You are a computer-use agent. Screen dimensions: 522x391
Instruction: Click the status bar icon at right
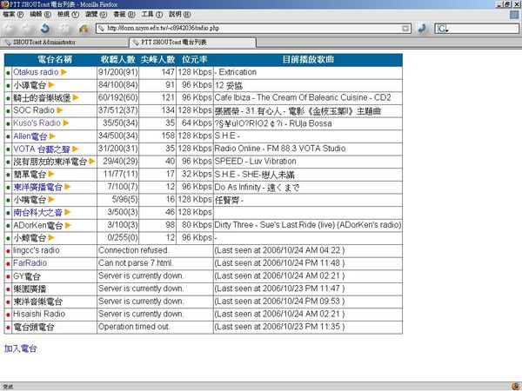click(x=515, y=387)
